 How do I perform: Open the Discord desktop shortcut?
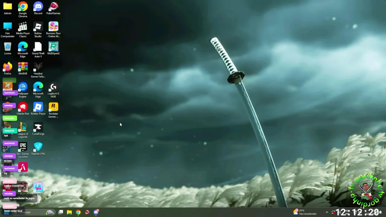click(x=38, y=8)
